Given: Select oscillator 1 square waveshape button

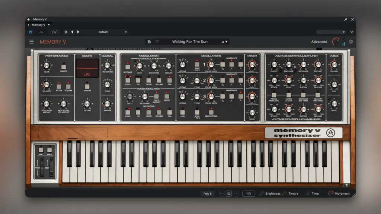Looking at the screenshot, I should tap(222, 65).
